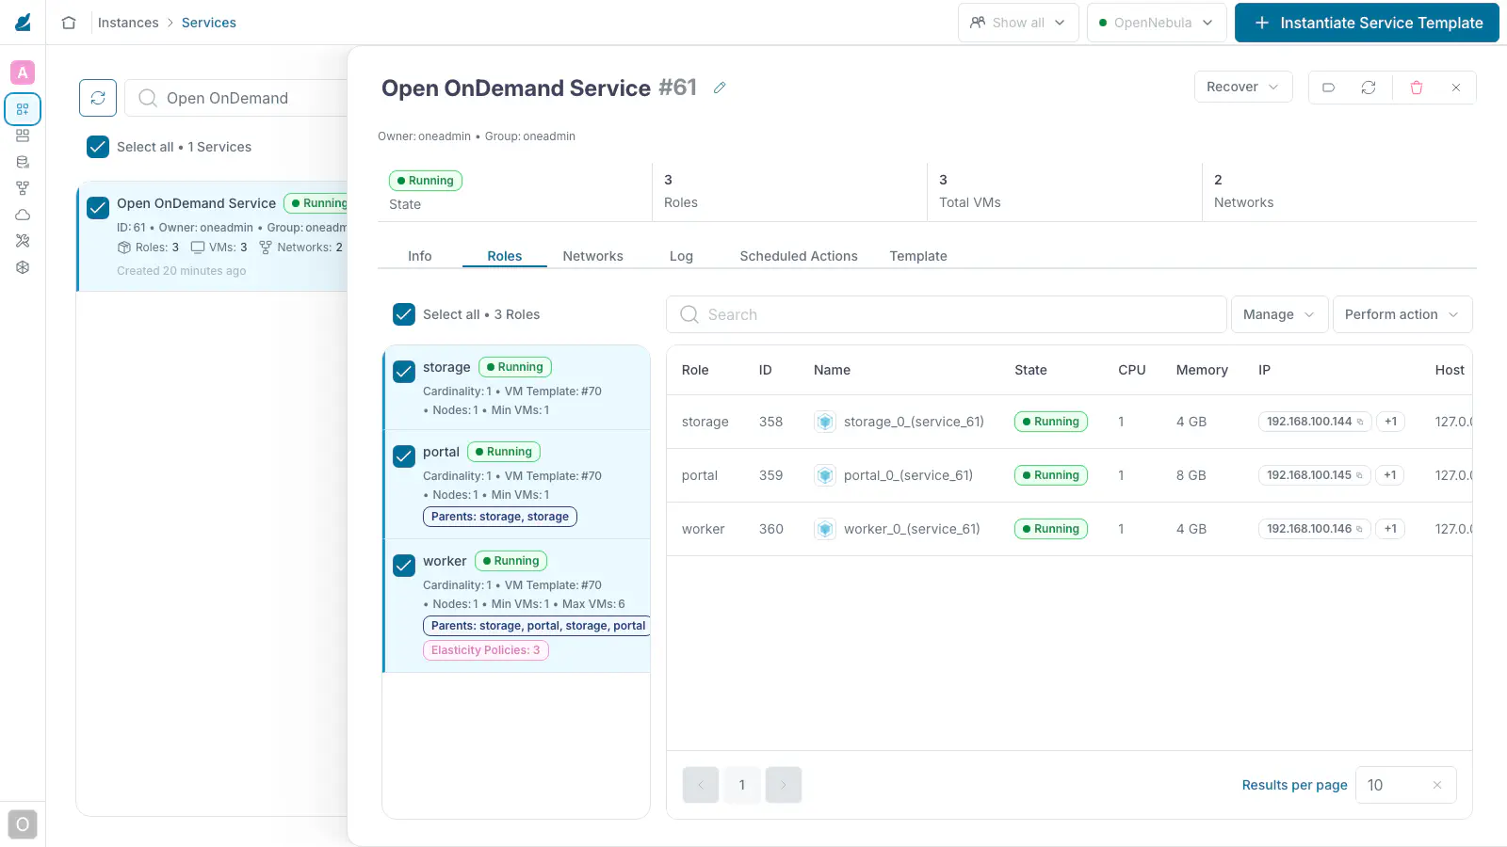Open the OpenNebula zone dropdown
The width and height of the screenshot is (1507, 847).
(x=1157, y=23)
